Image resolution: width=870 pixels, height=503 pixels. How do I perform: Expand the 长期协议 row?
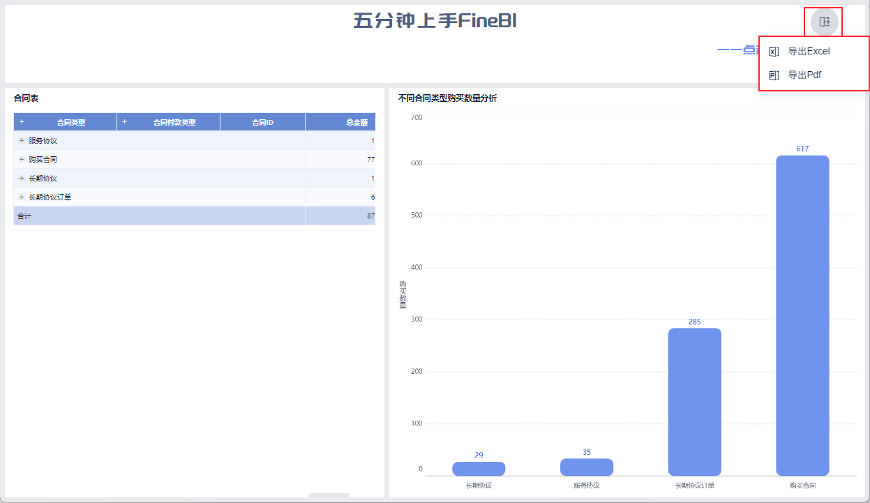click(22, 179)
